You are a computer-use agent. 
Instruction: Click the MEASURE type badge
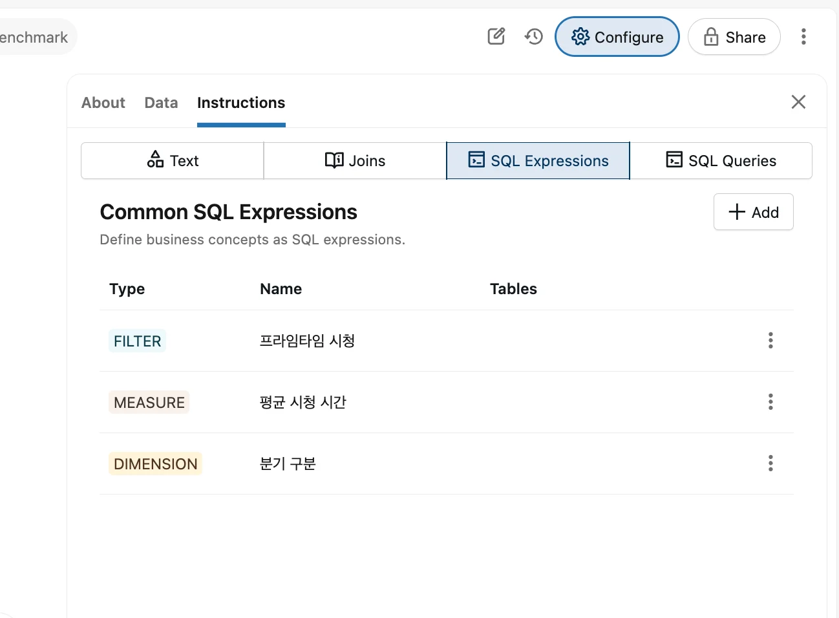[149, 402]
